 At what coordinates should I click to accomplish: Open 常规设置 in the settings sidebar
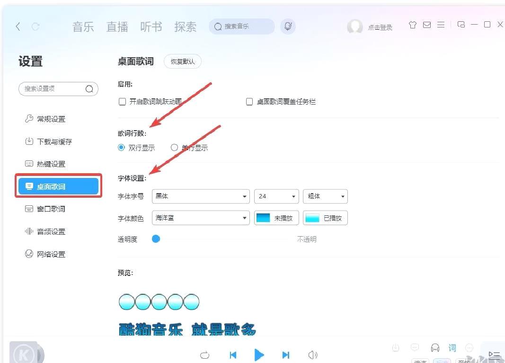(x=45, y=119)
